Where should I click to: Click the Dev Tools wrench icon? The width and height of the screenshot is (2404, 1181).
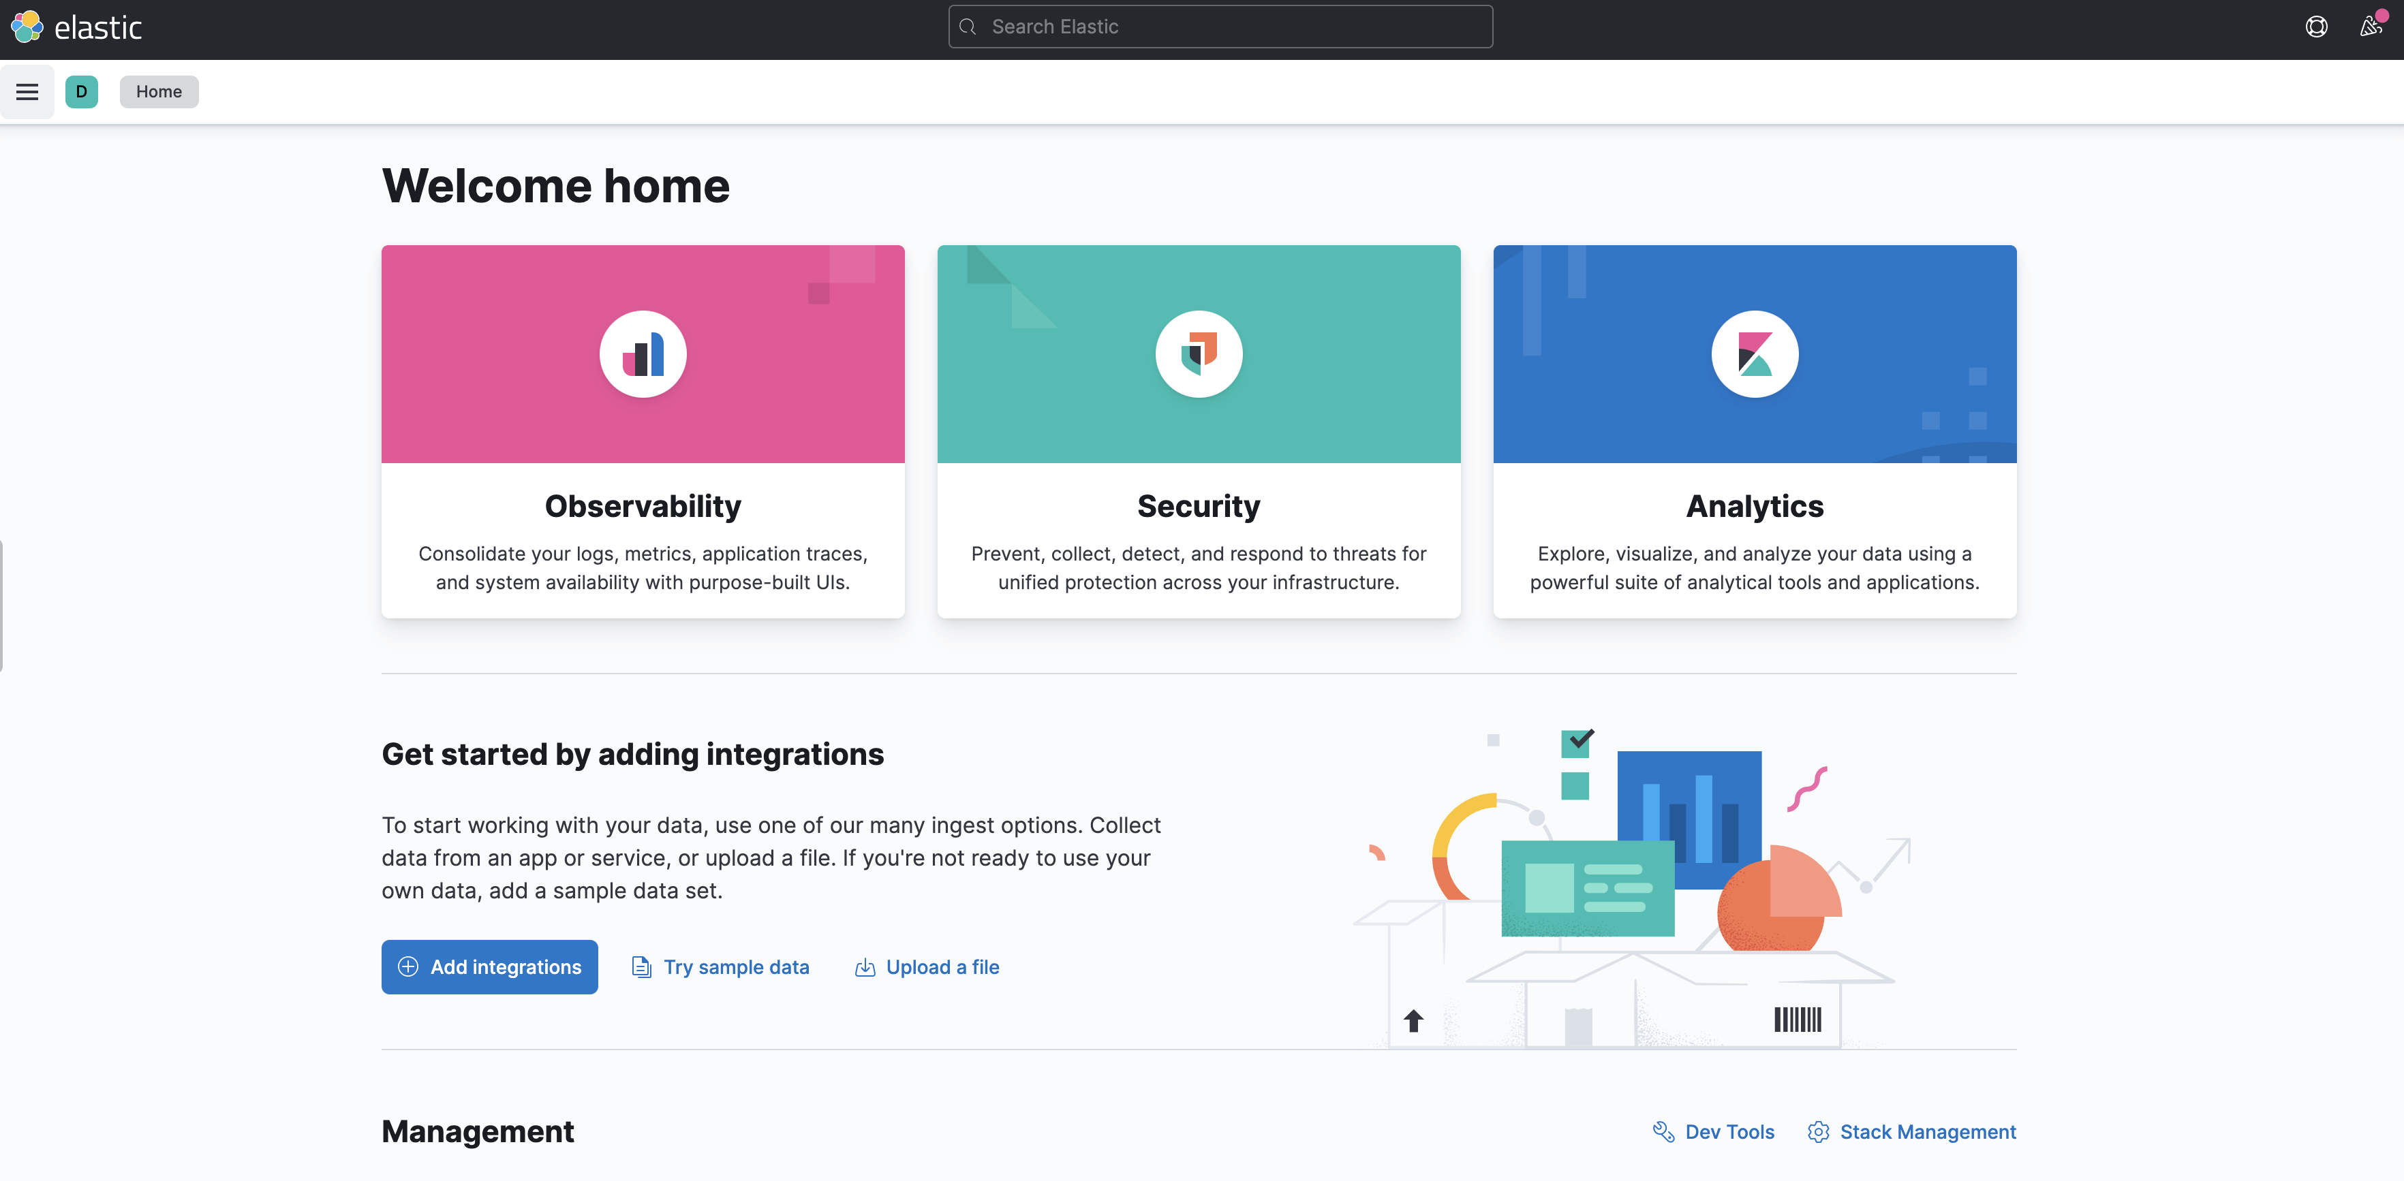point(1663,1131)
